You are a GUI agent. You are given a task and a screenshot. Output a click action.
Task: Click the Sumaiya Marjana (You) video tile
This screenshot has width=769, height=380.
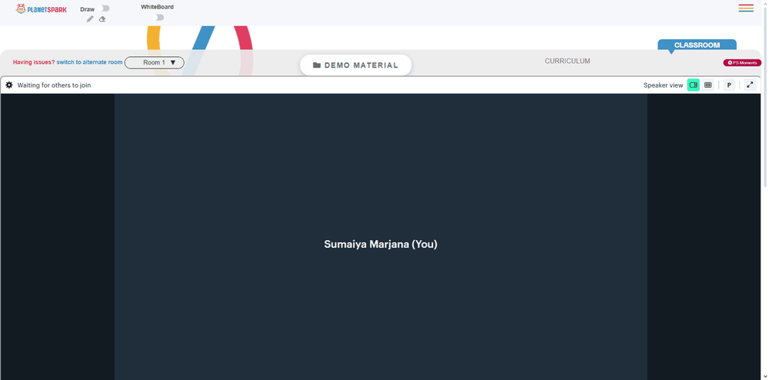click(x=381, y=237)
